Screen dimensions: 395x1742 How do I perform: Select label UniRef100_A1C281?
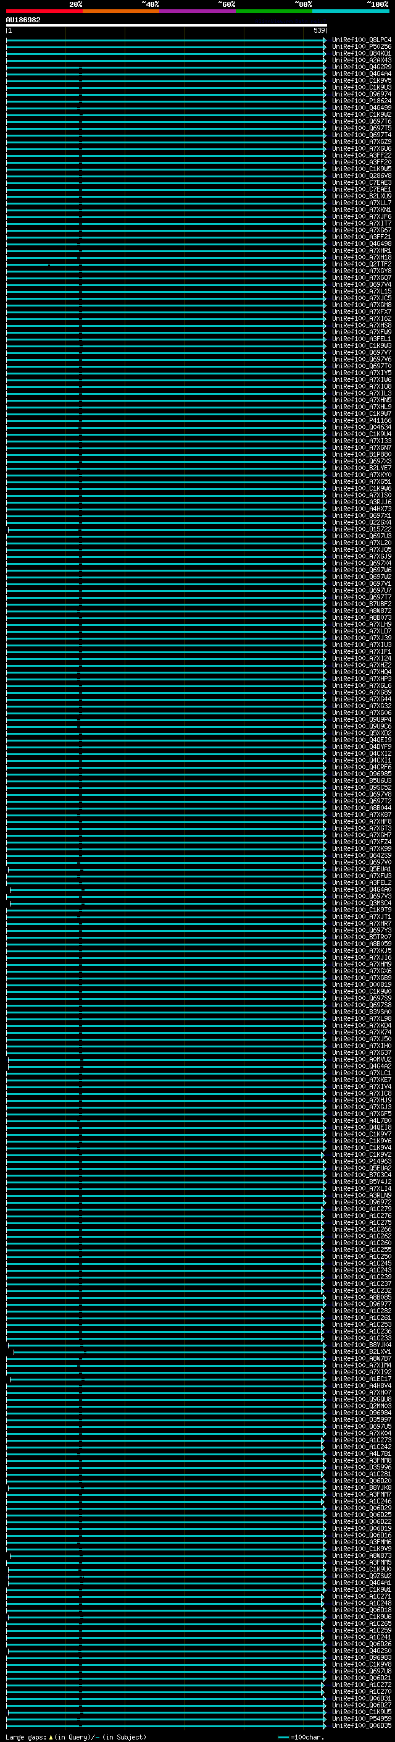[361, 1474]
